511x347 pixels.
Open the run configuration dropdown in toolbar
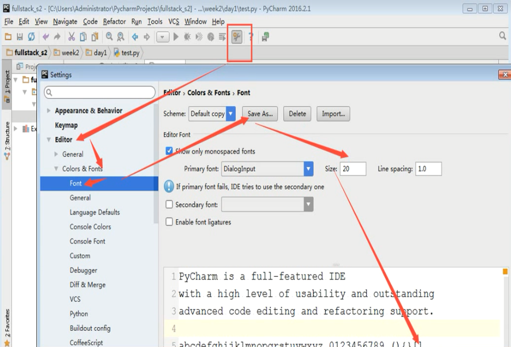click(x=162, y=37)
